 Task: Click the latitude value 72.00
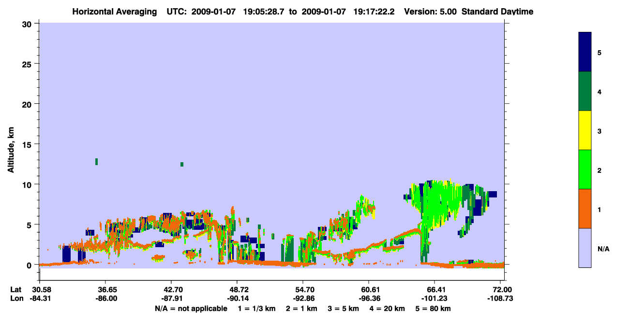502,289
